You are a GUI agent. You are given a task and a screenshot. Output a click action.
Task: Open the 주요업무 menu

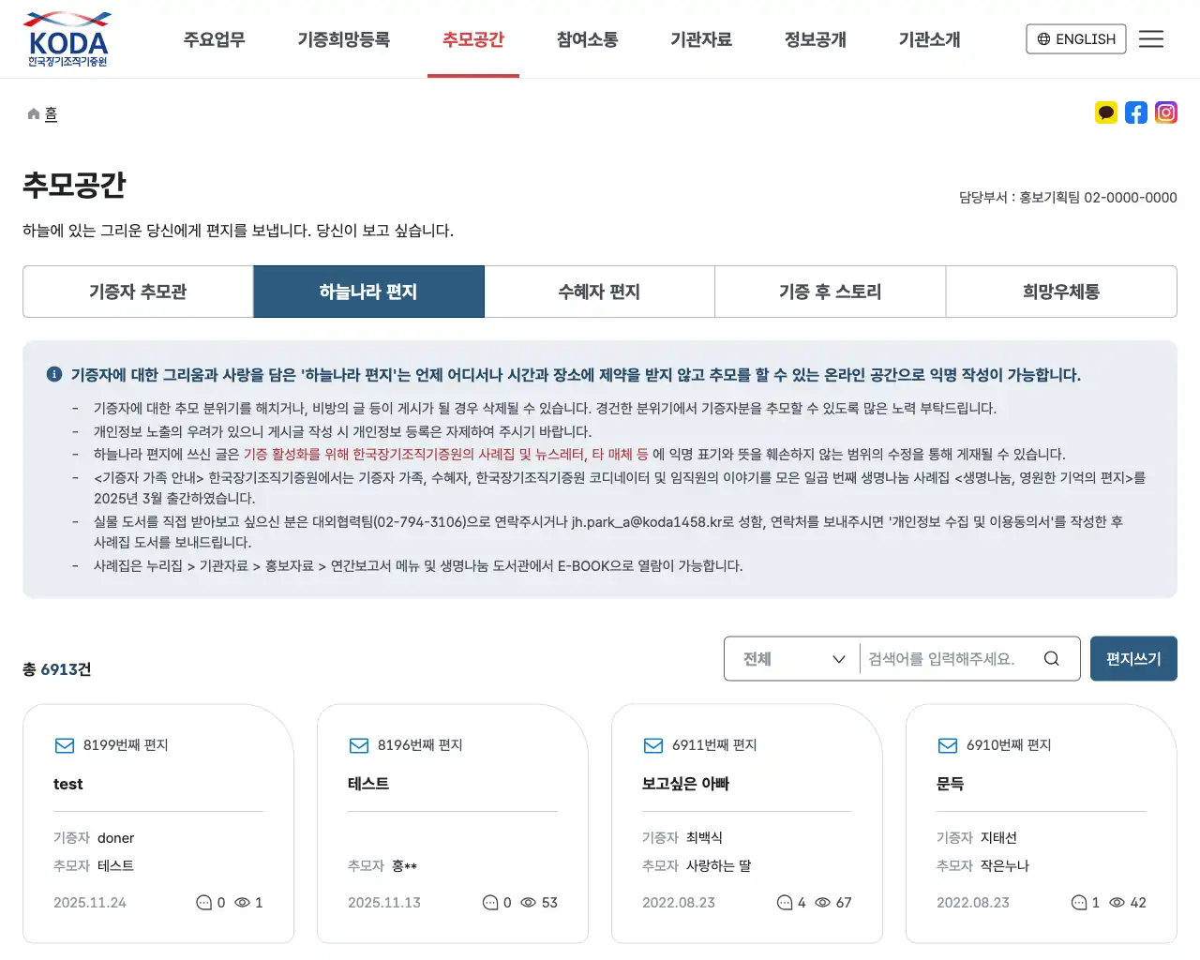214,40
